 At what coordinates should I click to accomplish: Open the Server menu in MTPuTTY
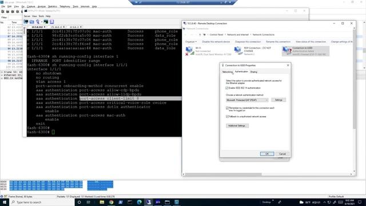pyautogui.click(x=27, y=16)
